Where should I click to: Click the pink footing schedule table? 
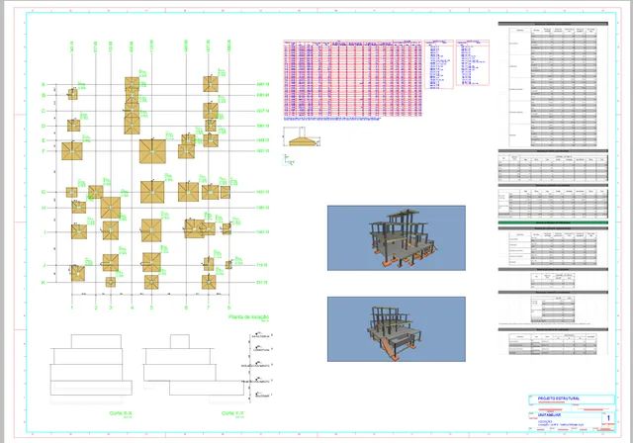(352, 78)
